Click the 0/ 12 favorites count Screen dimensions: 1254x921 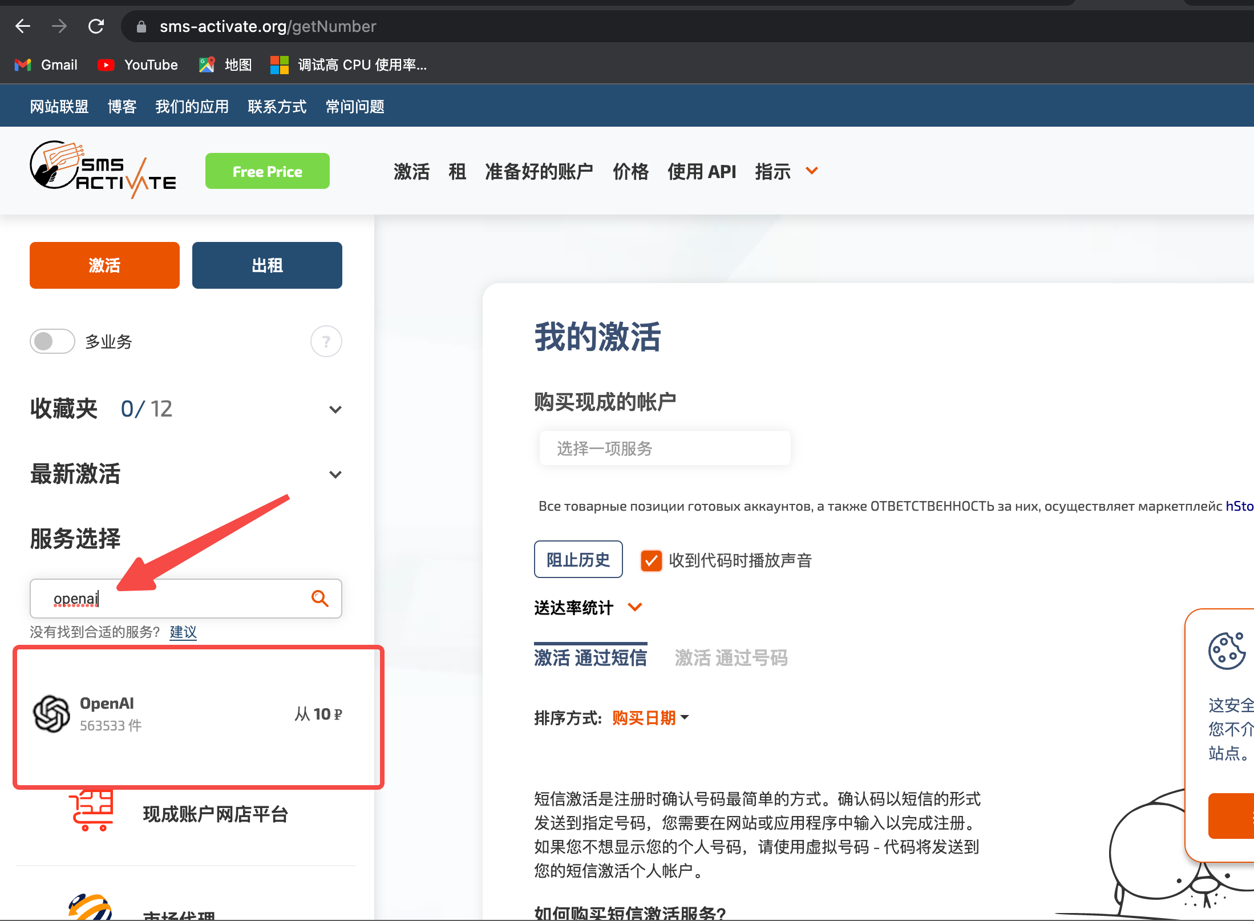147,409
